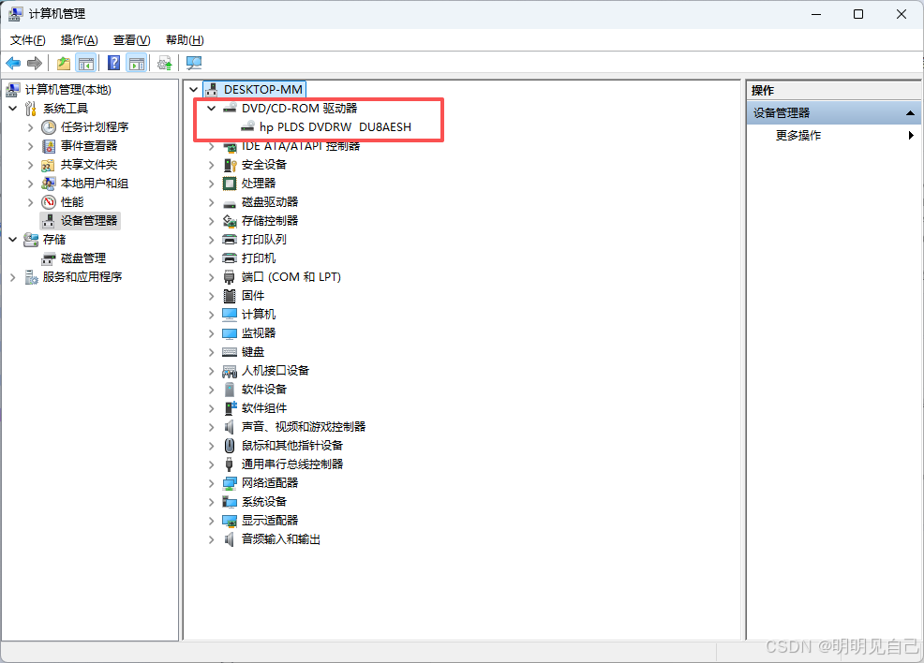Click the 打印队列 printer icon

[x=230, y=240]
